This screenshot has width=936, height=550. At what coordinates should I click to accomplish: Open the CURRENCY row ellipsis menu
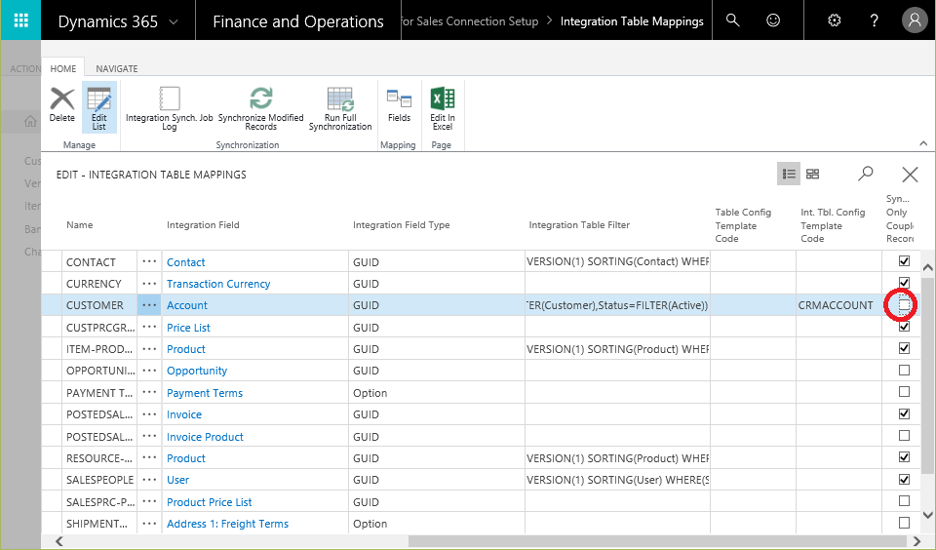pyautogui.click(x=149, y=283)
